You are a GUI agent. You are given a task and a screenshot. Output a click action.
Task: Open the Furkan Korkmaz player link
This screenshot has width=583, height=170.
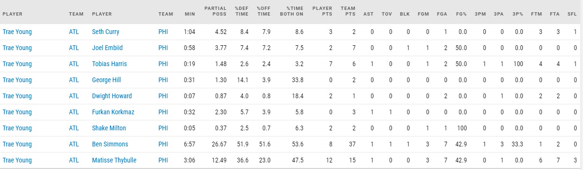(112, 112)
